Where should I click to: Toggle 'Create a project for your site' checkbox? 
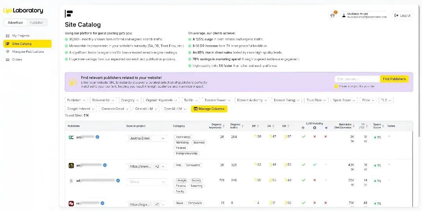[x=336, y=86]
